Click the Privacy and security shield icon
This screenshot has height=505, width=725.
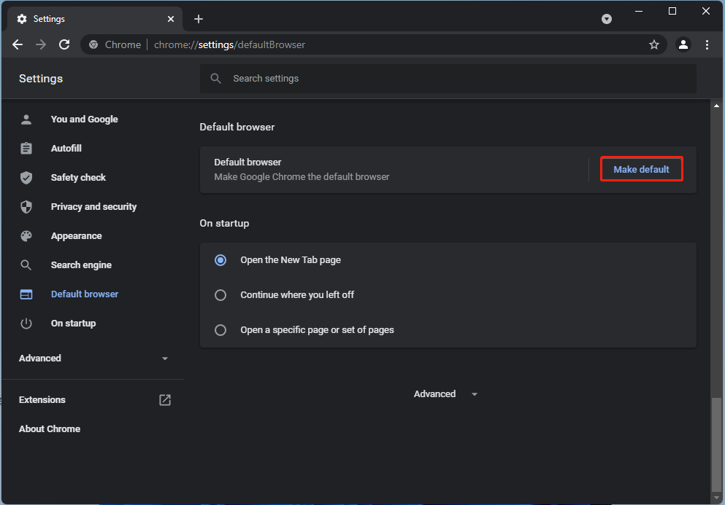[26, 207]
